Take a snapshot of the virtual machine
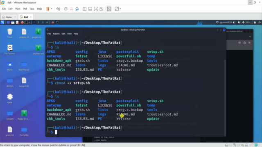 coord(66,9)
